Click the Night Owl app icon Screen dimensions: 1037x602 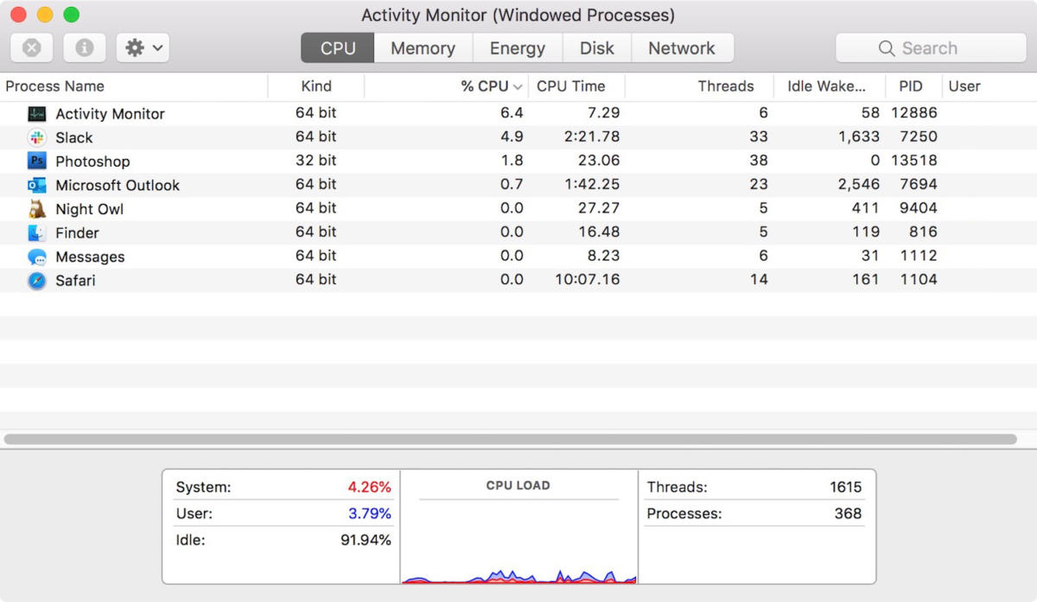pos(36,209)
